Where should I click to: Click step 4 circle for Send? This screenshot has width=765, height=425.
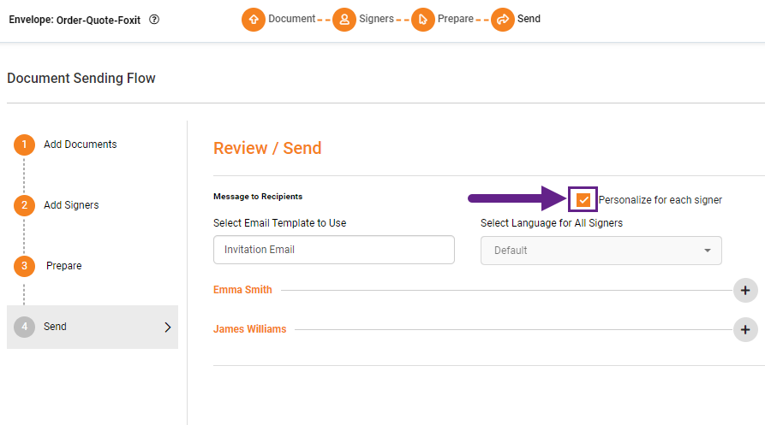click(24, 327)
